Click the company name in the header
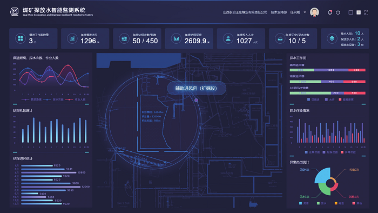378x213 pixels. (245, 12)
